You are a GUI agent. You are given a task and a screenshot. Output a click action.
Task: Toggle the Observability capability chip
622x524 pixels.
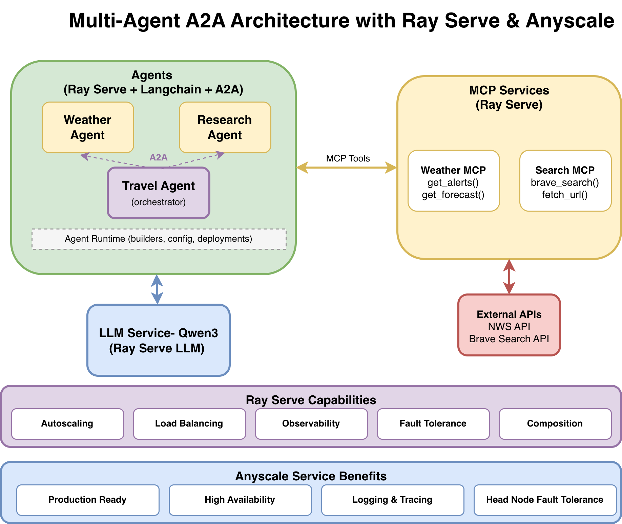[x=311, y=423]
